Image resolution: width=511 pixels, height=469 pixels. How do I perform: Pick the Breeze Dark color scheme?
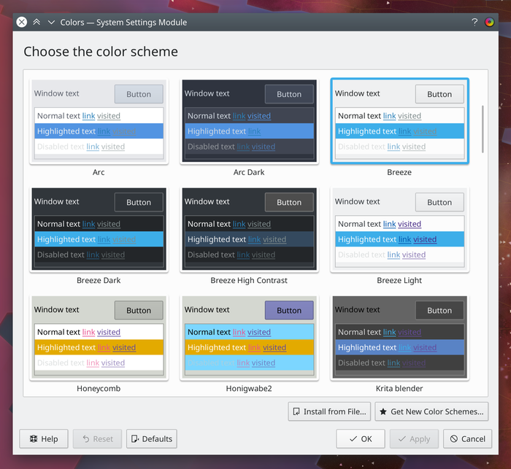(x=99, y=230)
